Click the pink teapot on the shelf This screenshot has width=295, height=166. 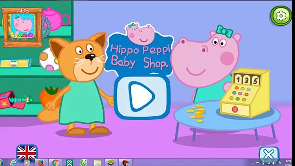pos(55,19)
